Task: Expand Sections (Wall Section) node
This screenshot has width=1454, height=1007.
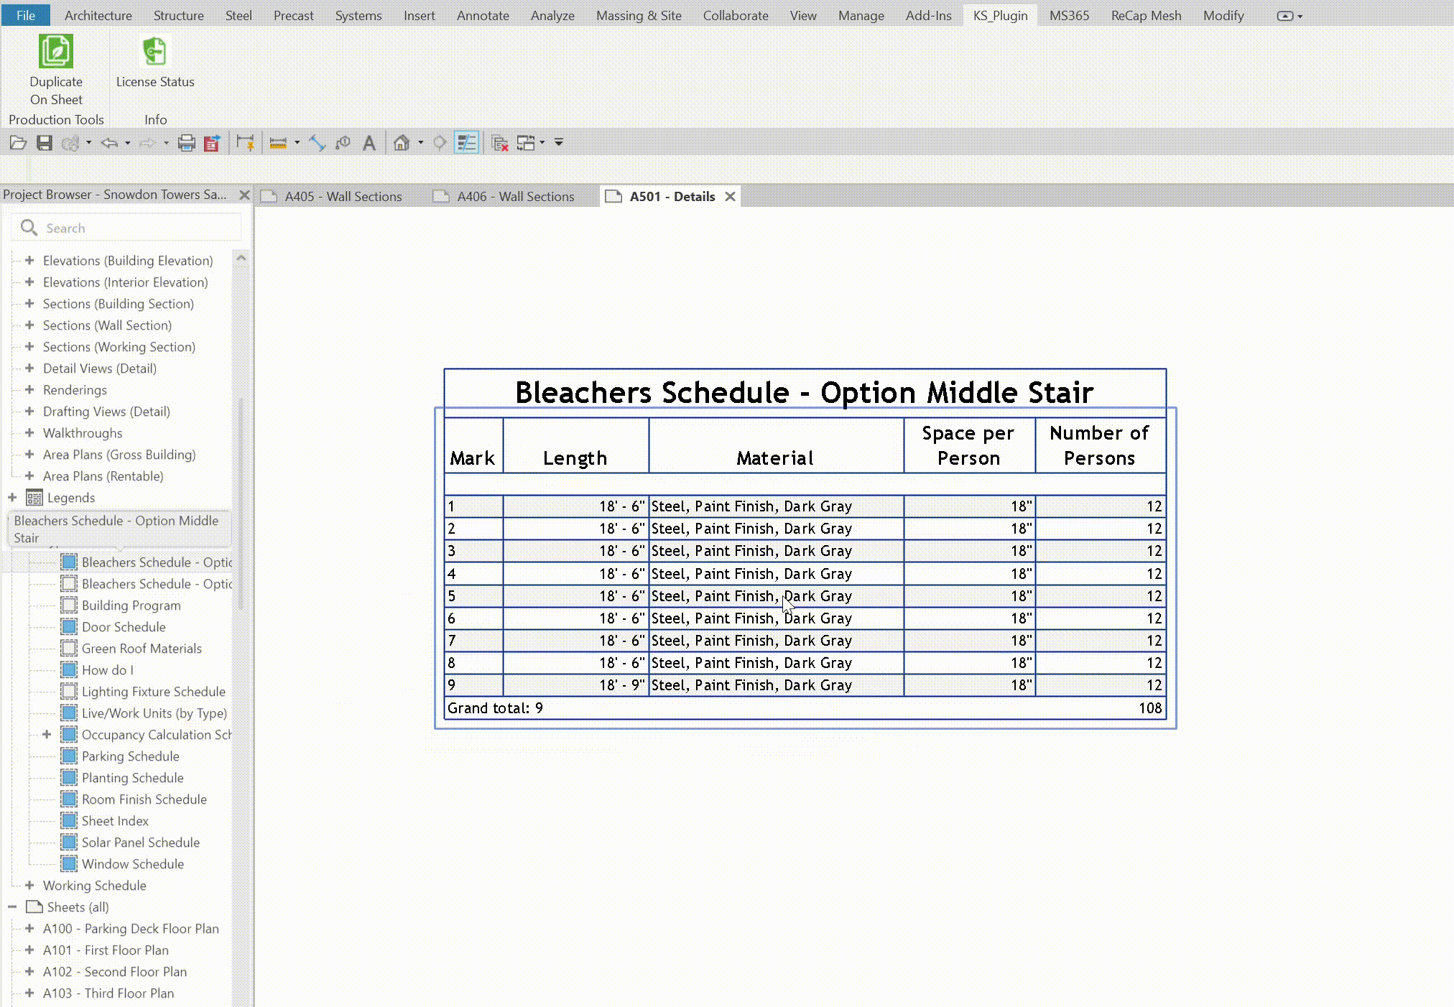Action: click(x=29, y=325)
